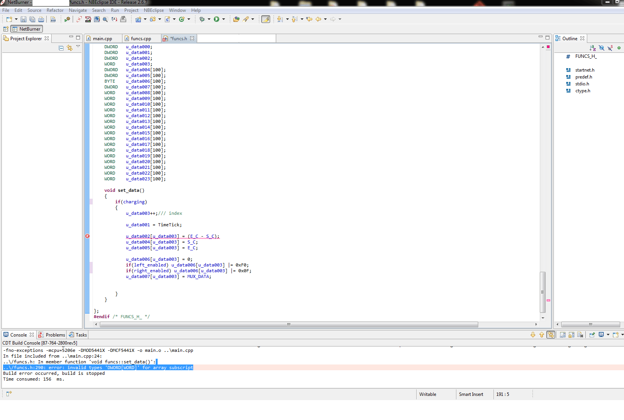This screenshot has height=420, width=624.
Task: Click the console Next Error down arrow
Action: (x=533, y=335)
